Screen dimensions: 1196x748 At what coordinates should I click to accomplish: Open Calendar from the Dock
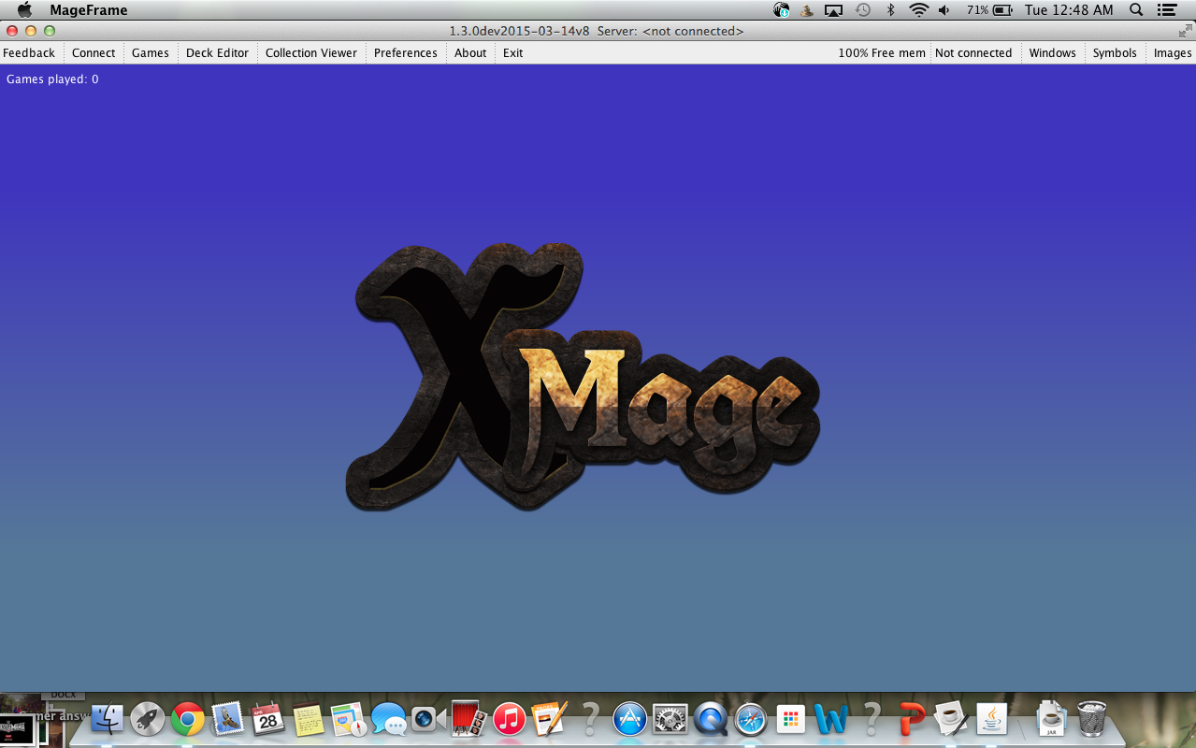click(x=268, y=719)
